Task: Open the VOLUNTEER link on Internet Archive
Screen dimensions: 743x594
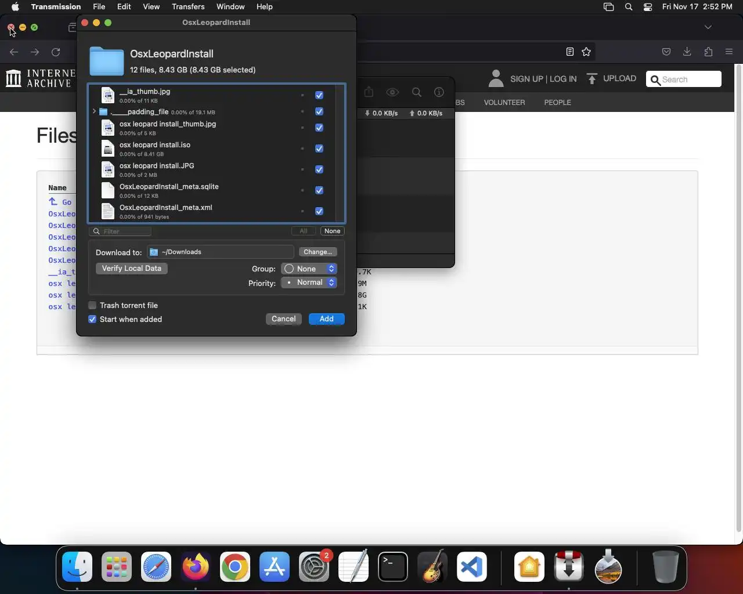Action: click(x=504, y=103)
